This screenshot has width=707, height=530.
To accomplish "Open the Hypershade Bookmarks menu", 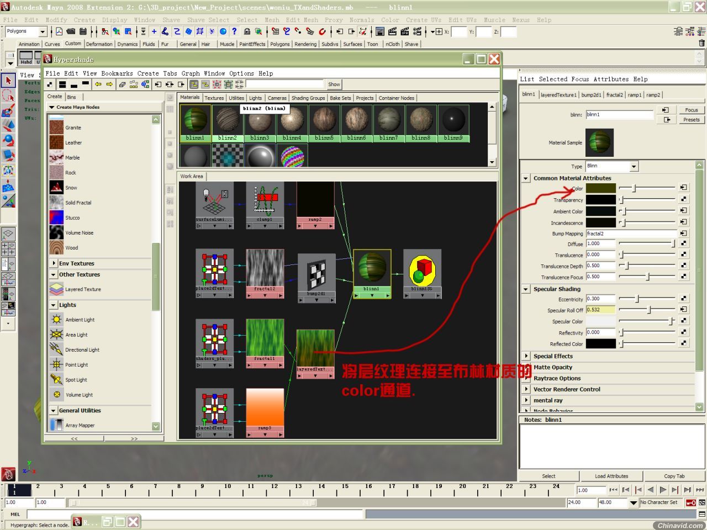I will [x=117, y=73].
